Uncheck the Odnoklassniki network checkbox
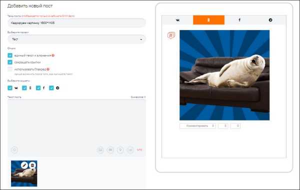This screenshot has height=190, width=300. 24,88
